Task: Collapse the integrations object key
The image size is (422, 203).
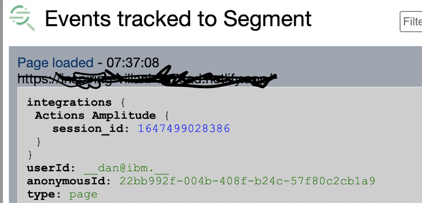Action: tap(69, 102)
